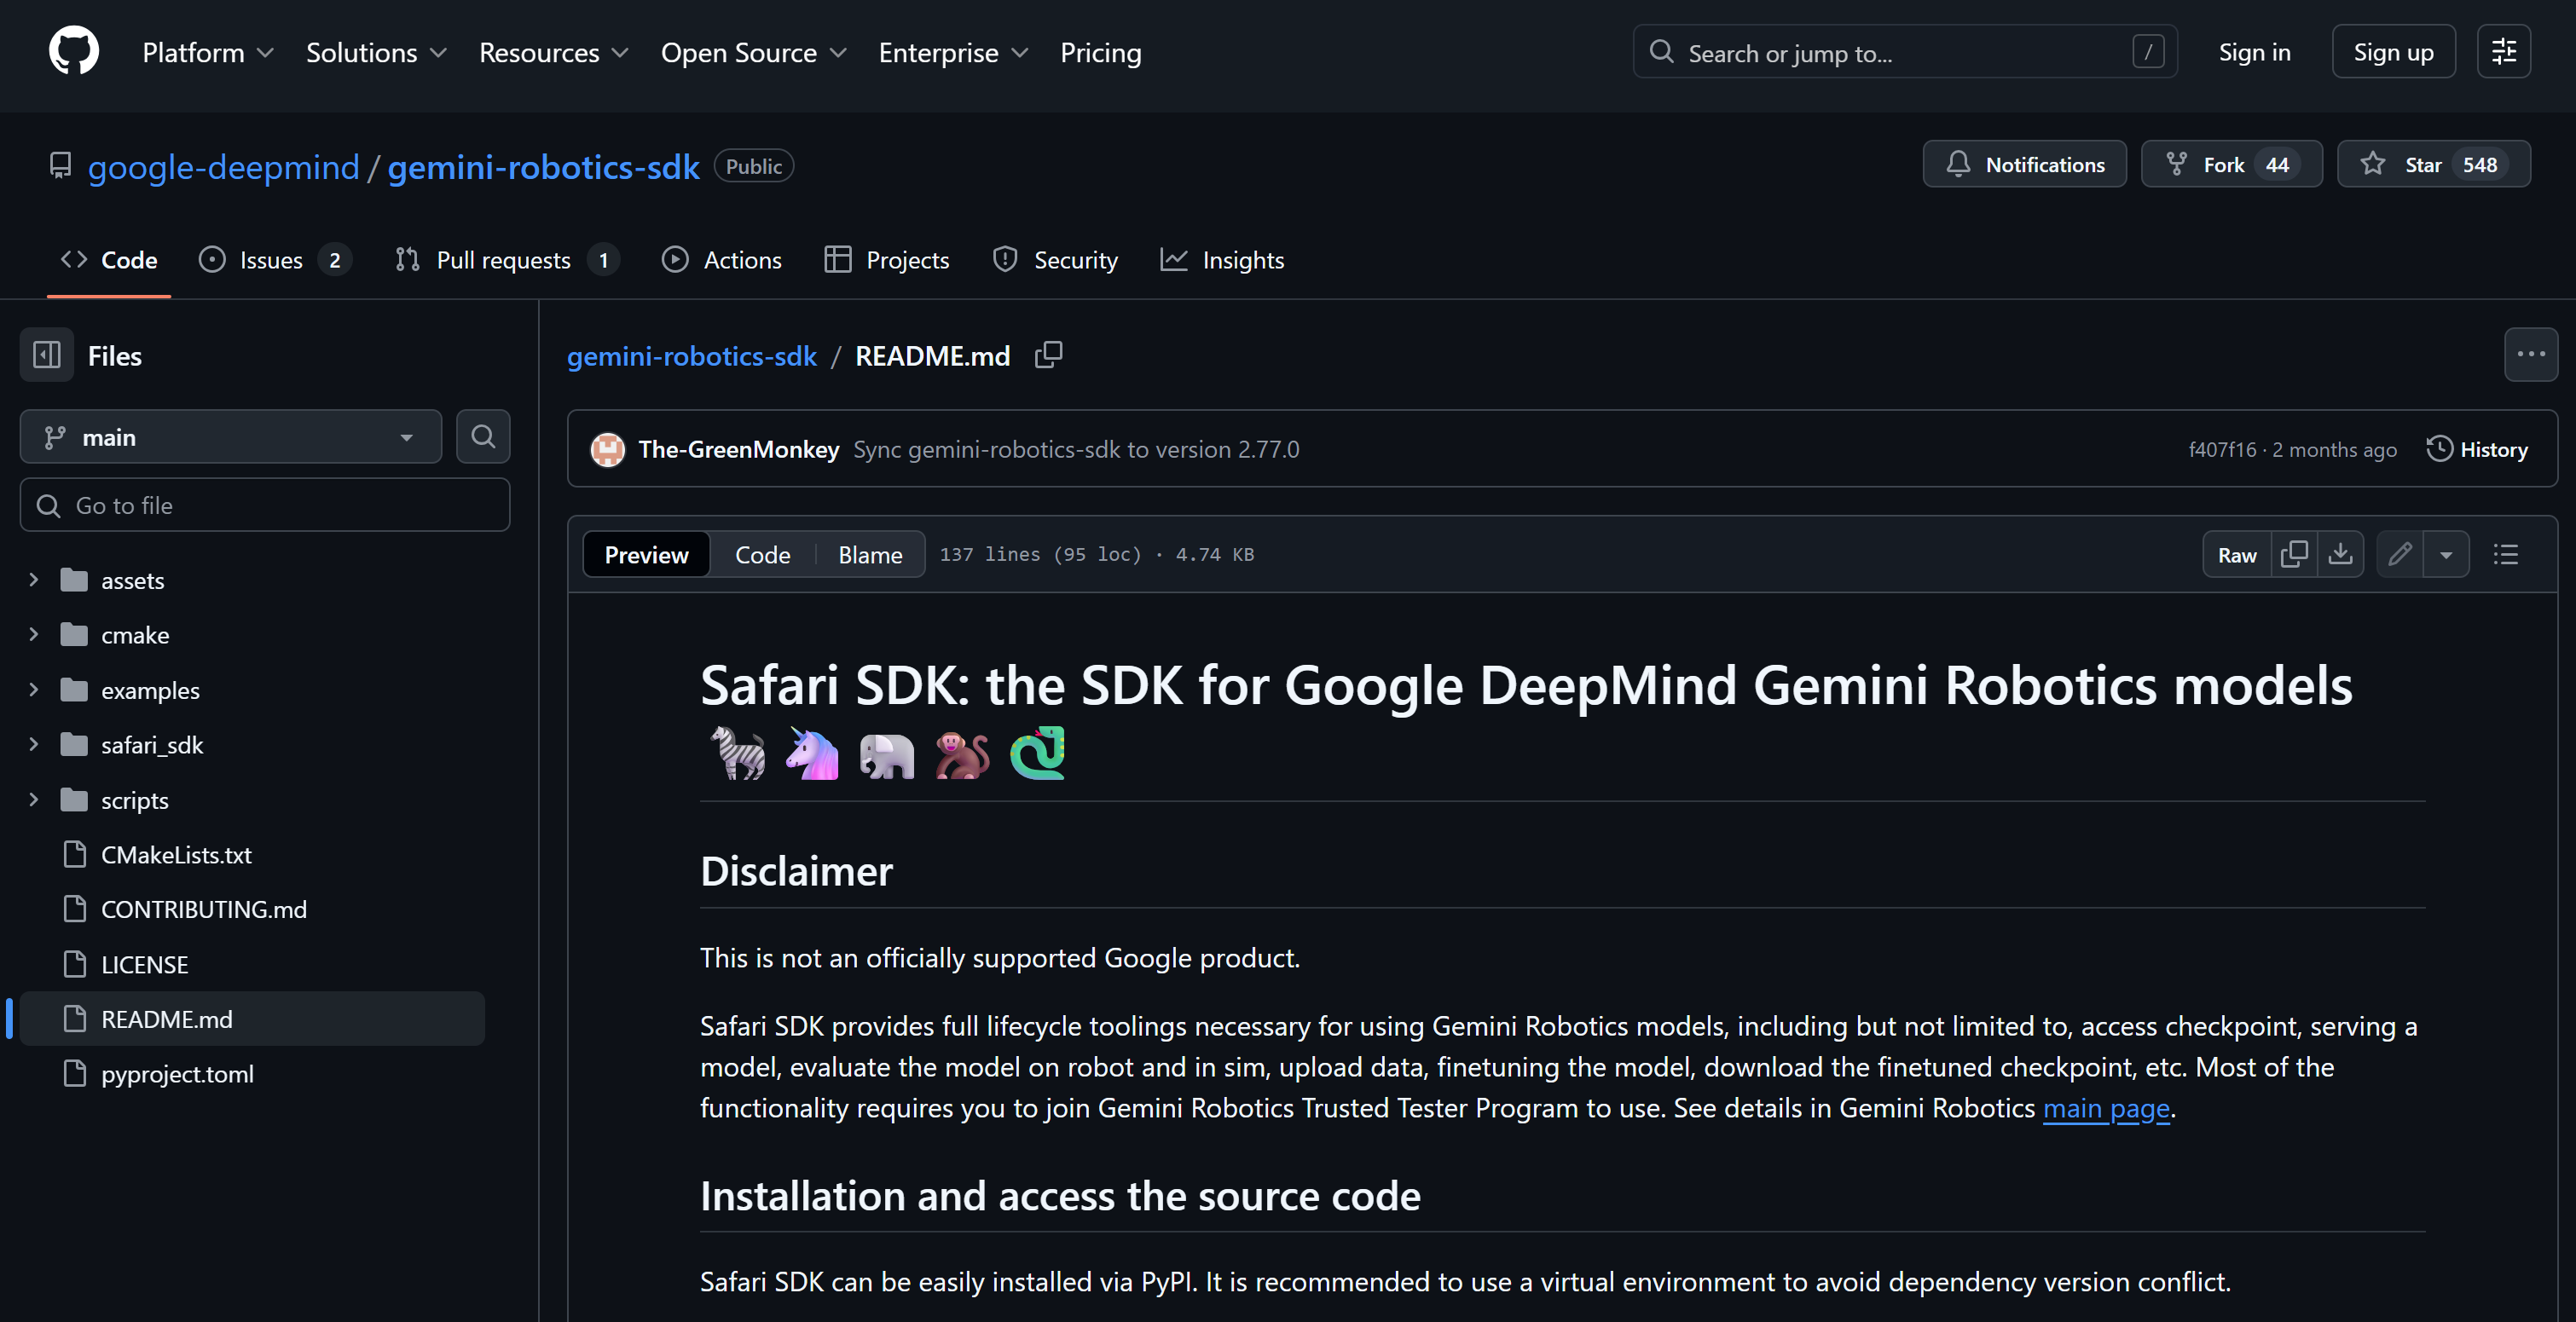The width and height of the screenshot is (2576, 1322).
Task: Copy the README.md file path
Action: tap(1049, 355)
